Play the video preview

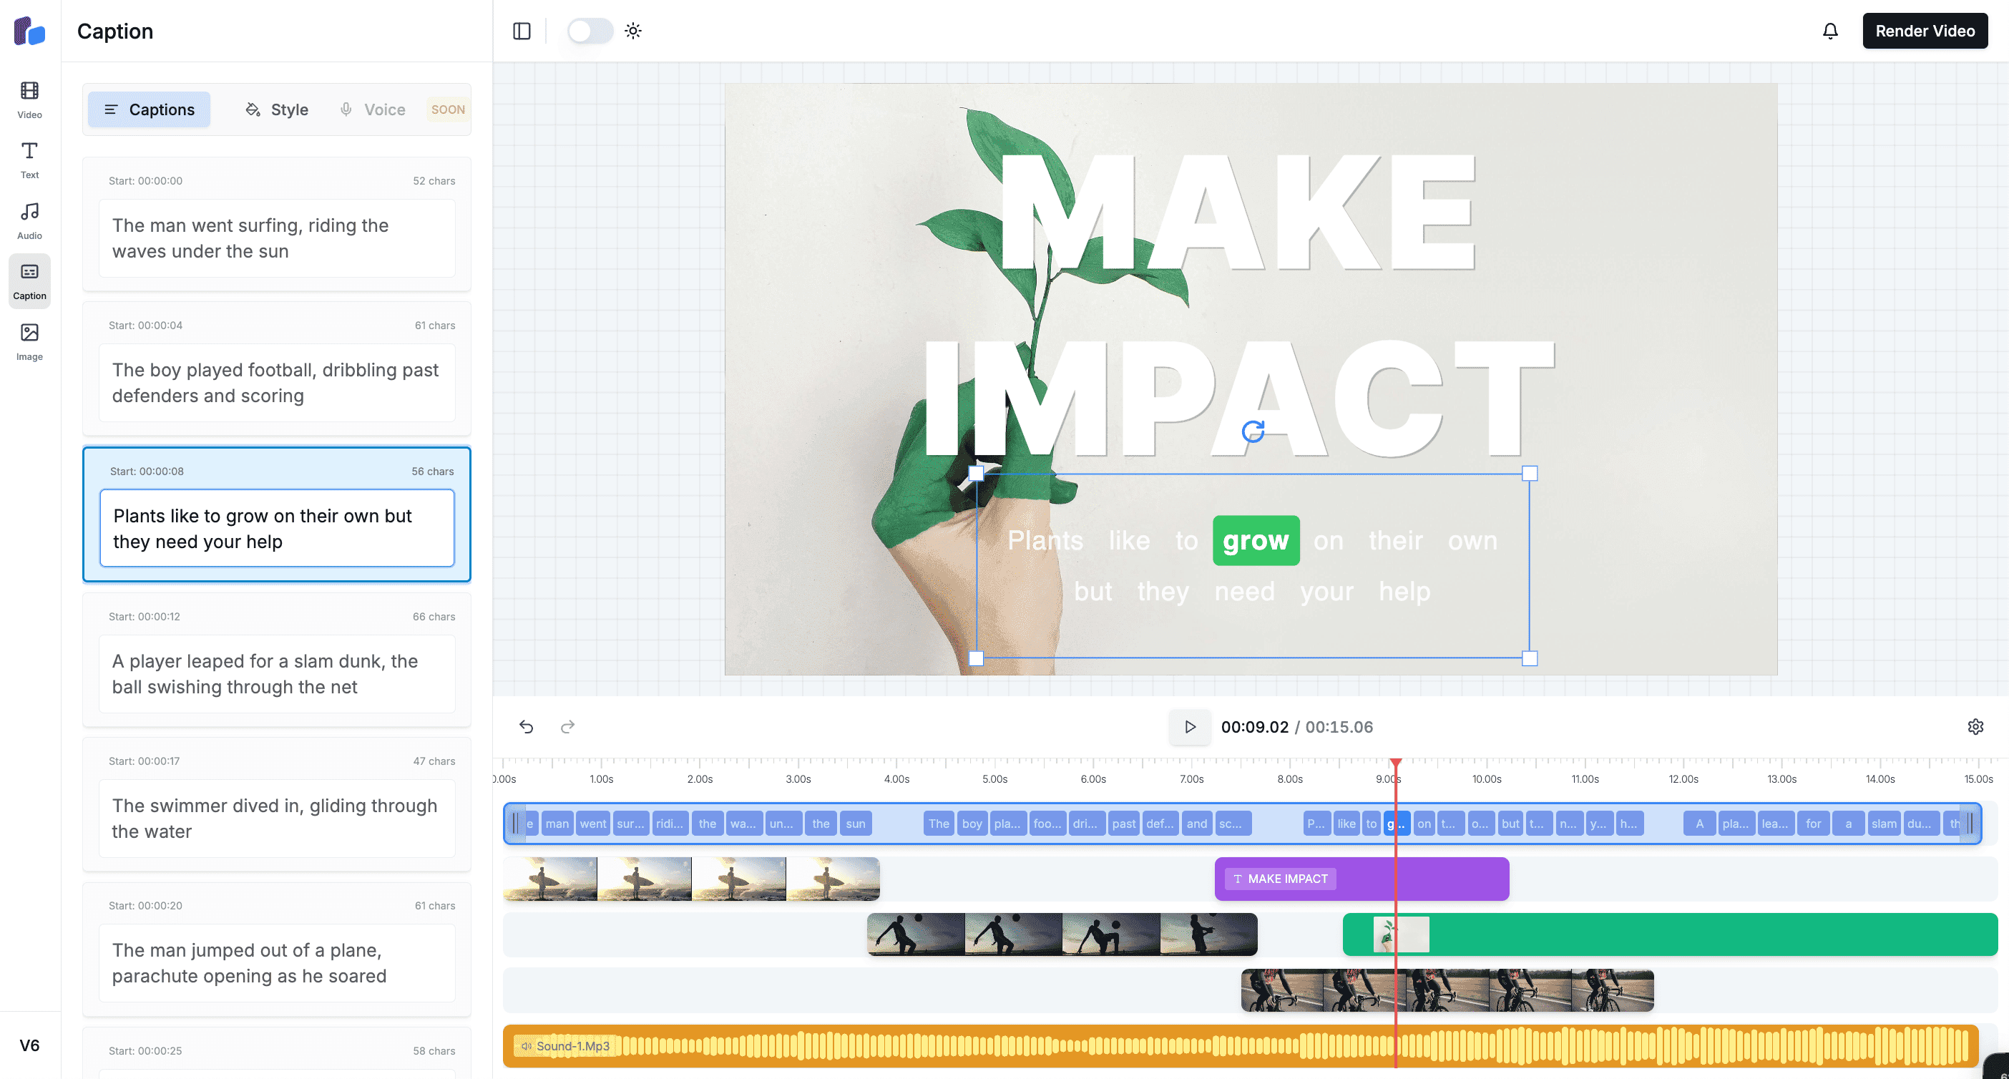(1189, 726)
